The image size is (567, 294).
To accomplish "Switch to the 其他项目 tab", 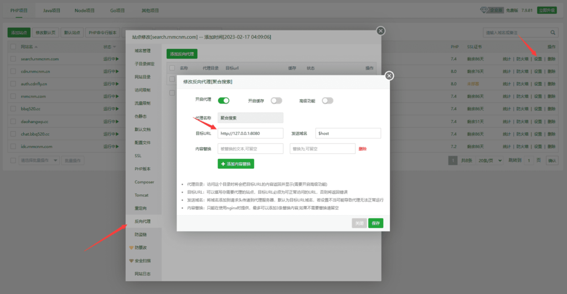I will click(150, 11).
